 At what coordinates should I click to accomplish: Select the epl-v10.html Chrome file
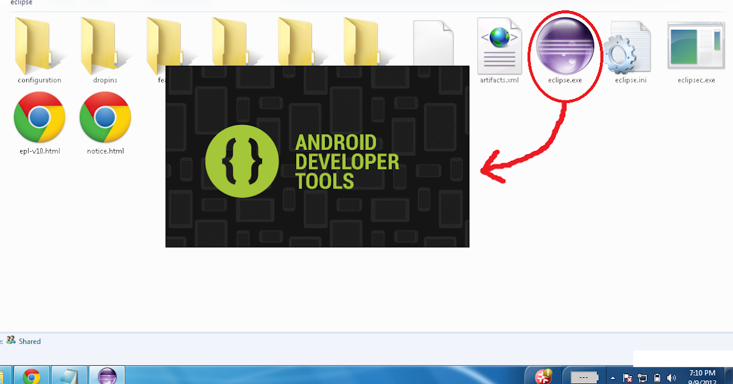point(40,123)
